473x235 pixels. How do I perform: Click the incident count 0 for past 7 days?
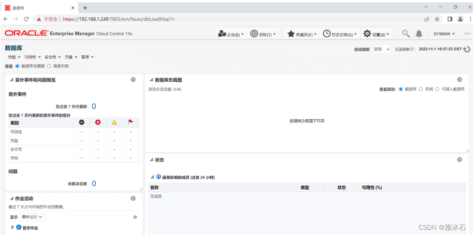pos(94,106)
